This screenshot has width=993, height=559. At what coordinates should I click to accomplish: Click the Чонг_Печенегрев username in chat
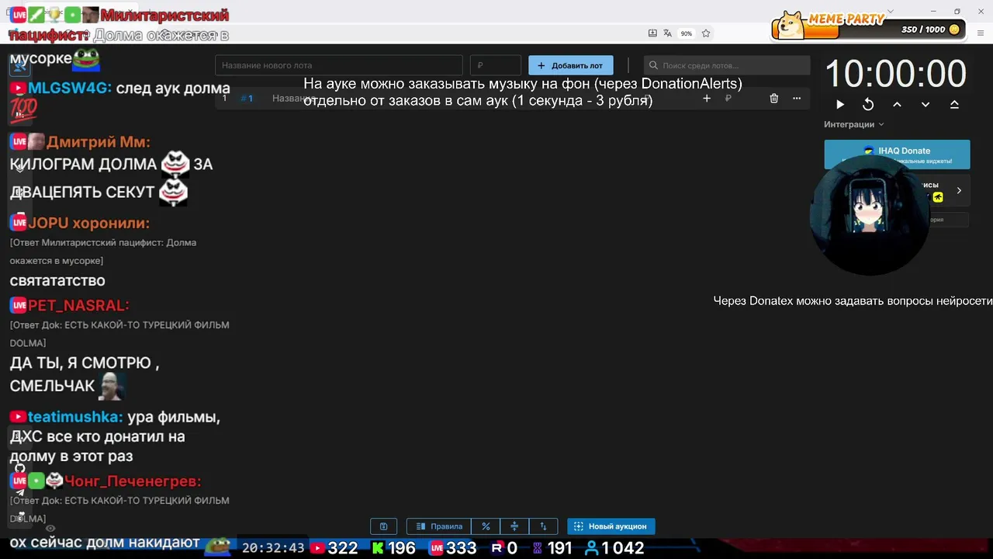[x=133, y=481]
